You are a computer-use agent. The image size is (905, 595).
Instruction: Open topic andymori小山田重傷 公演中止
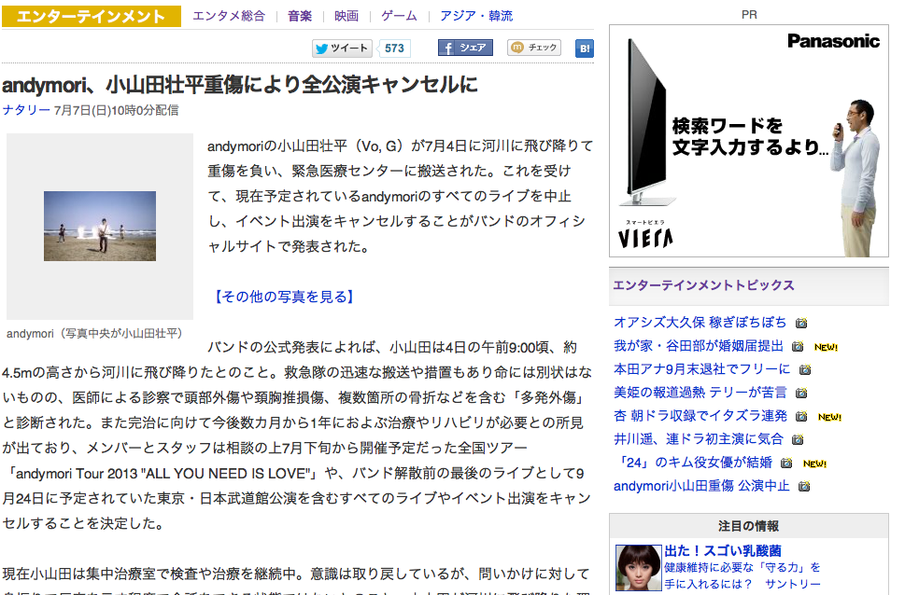[x=701, y=486]
